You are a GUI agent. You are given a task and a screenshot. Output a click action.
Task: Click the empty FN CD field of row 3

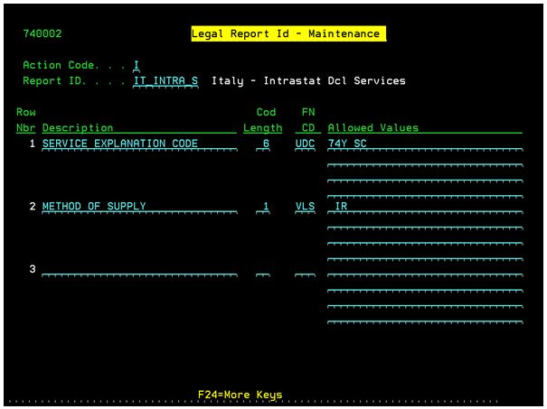pyautogui.click(x=305, y=270)
